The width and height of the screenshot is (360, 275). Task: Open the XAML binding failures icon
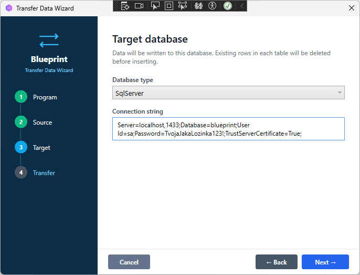198,6
